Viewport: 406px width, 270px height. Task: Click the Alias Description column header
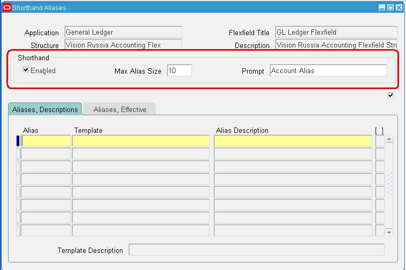coord(242,130)
